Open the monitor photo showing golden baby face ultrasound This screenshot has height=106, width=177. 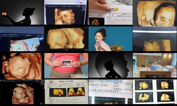click(x=66, y=12)
